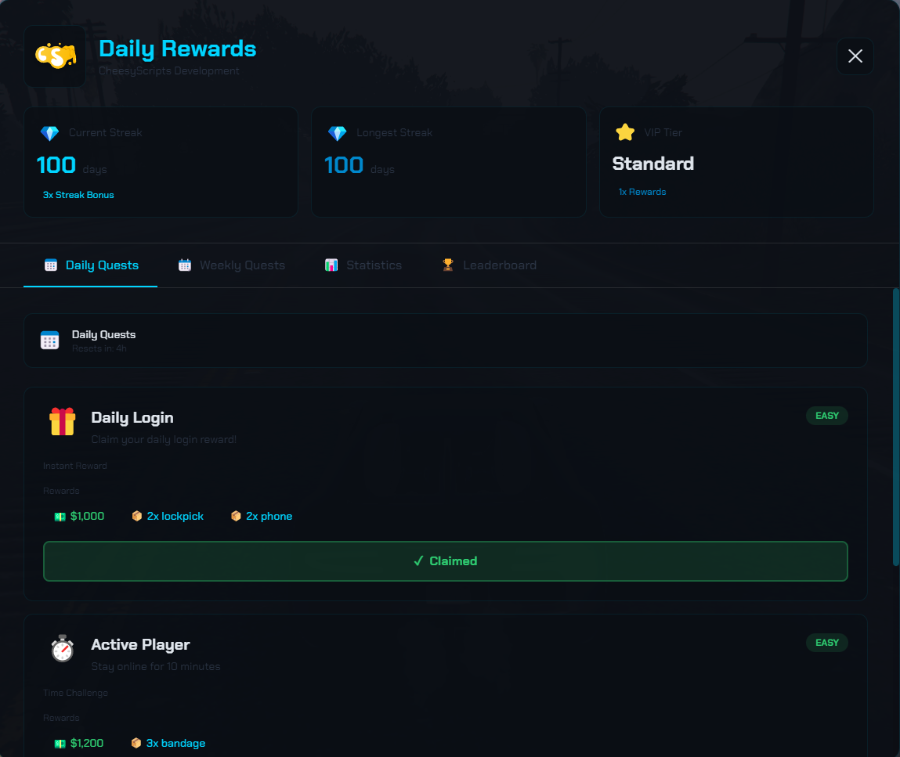
Task: Click the green Claimed button
Action: click(x=446, y=561)
